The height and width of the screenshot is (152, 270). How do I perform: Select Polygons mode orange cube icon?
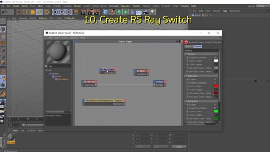tap(3, 63)
